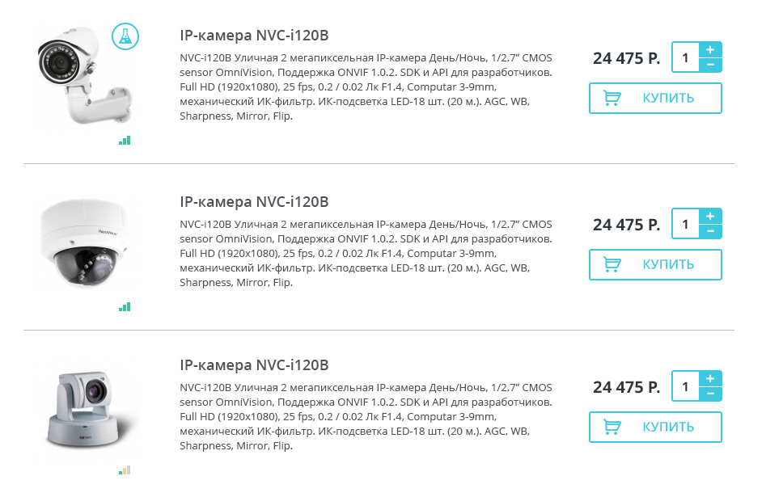The image size is (766, 493).
Task: Click signal bars icon under the bullet camera
Action: 125,141
